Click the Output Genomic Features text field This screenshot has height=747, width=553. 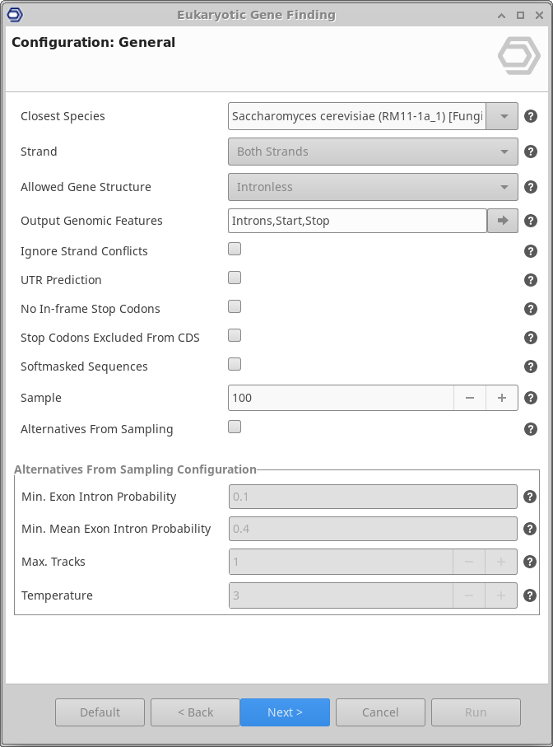coord(357,221)
